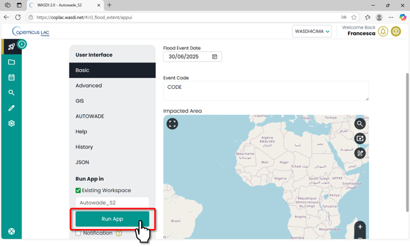Screen dimensions: 410x247
Task: Click the map search magnifier button
Action: point(360,124)
